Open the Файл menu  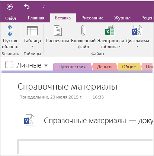pos(10,18)
